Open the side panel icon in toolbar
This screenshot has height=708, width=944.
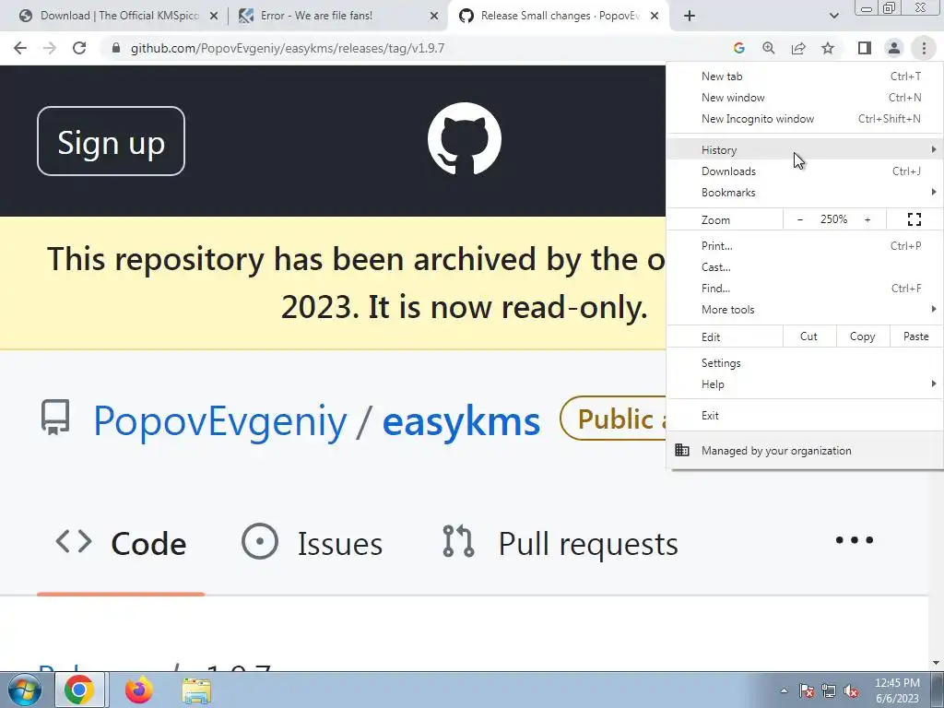(x=865, y=48)
